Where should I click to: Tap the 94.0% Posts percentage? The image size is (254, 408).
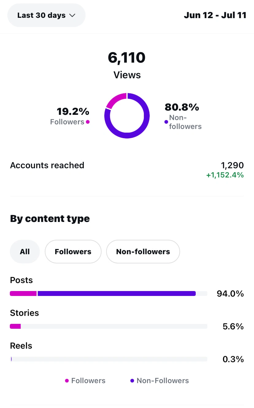230,294
